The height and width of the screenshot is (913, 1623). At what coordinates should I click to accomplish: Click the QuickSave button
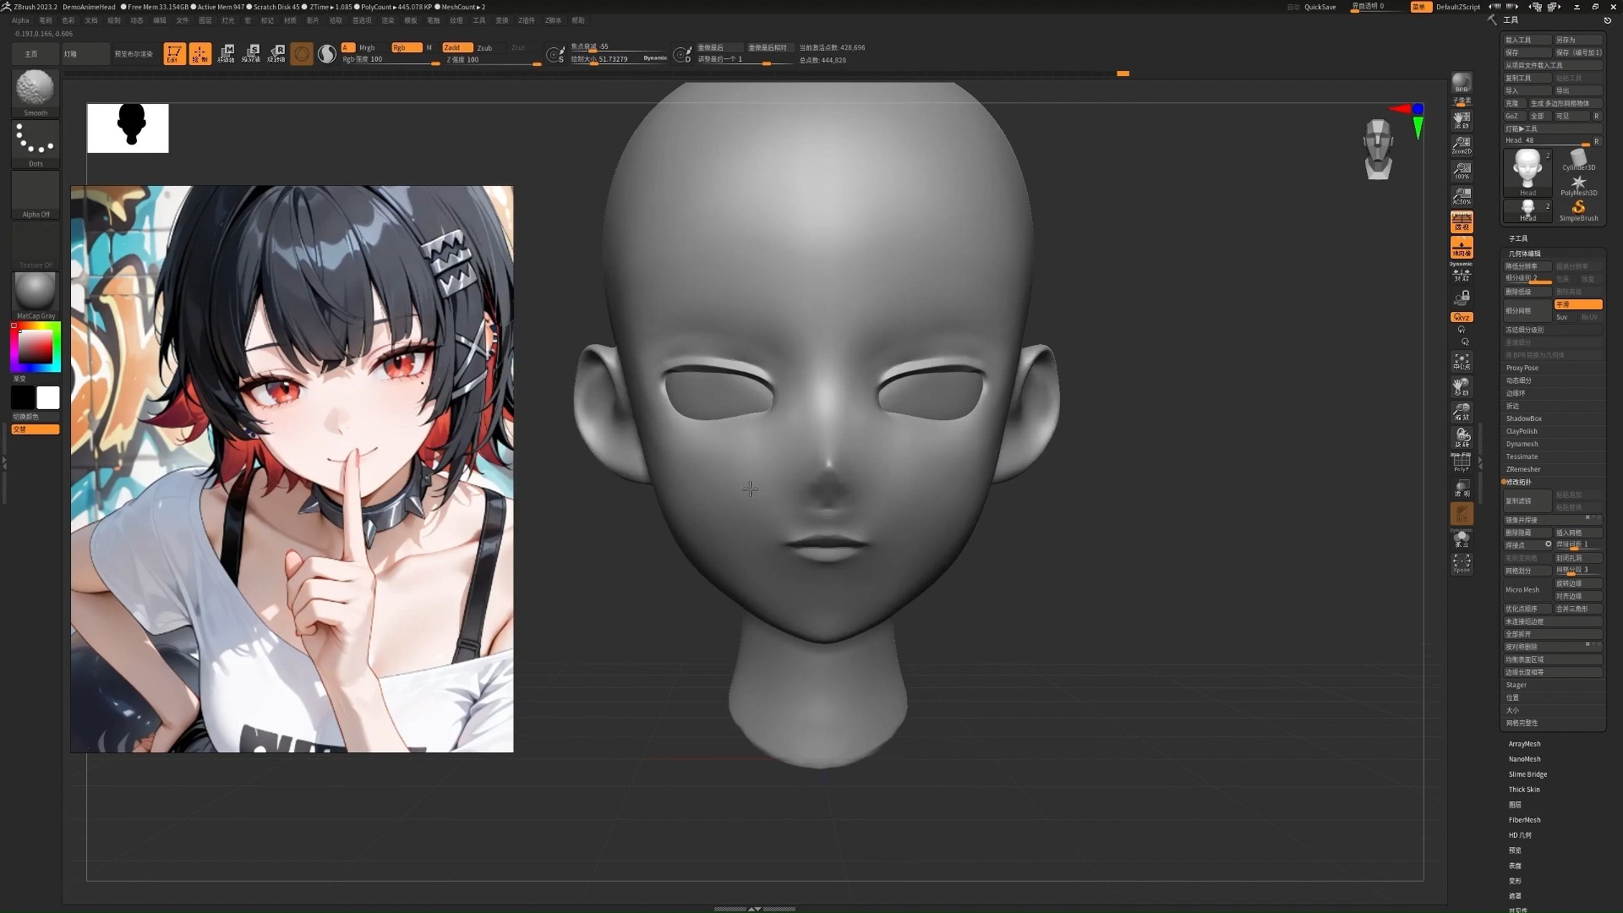[1320, 7]
